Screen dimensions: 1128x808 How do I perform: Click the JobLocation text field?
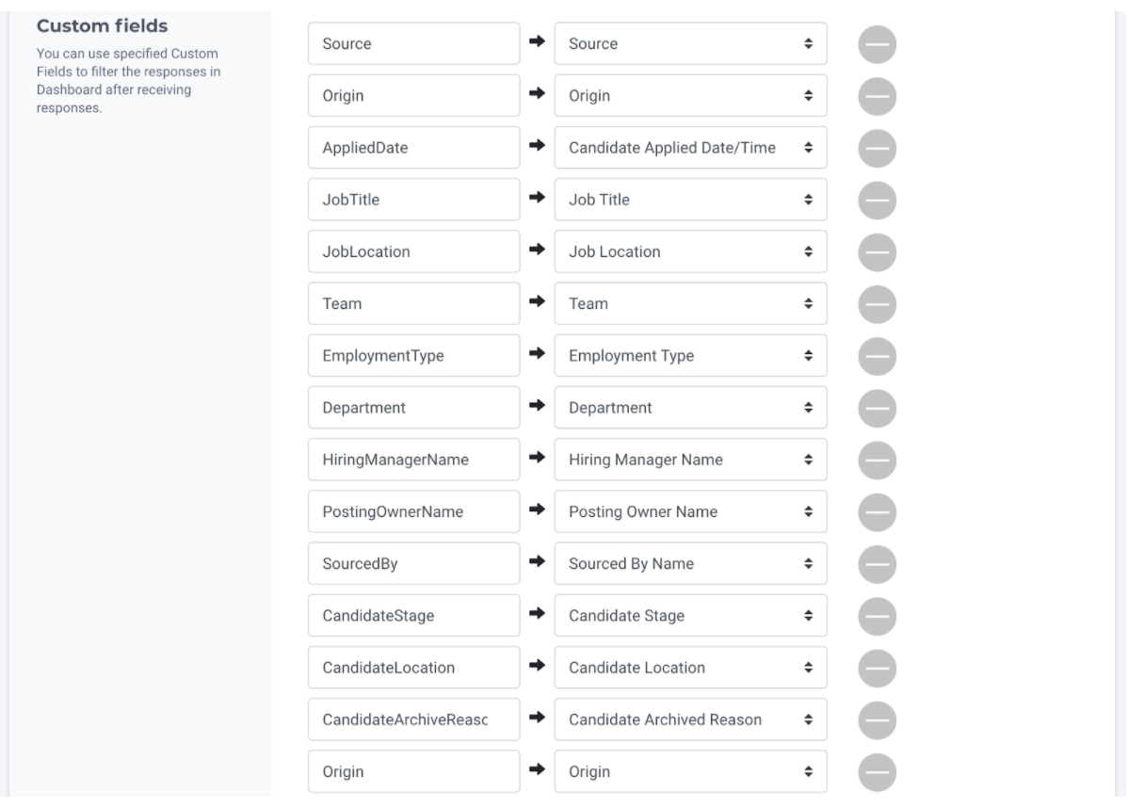pos(413,251)
